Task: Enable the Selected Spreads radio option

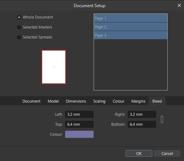Action: [x=19, y=37]
